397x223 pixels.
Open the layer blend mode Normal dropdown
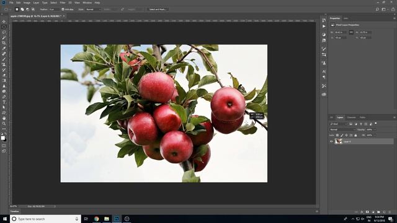click(342, 129)
